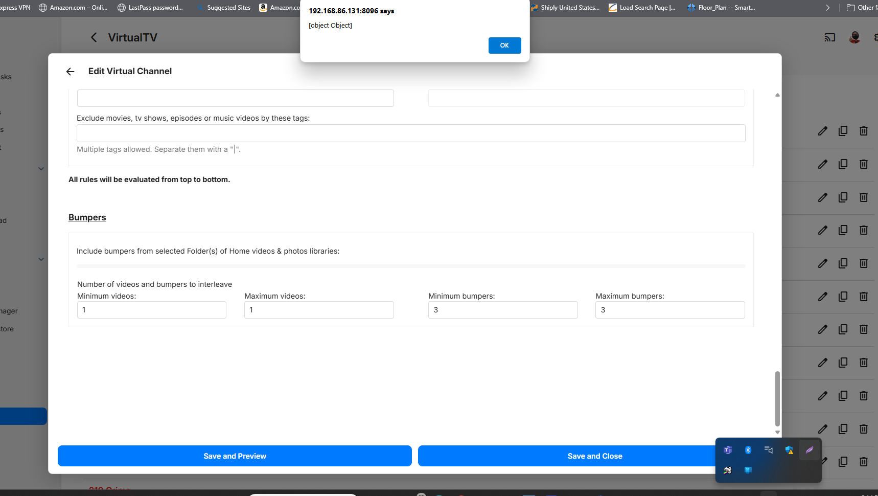Open Amazon.com – Onli... bookmark
The height and width of the screenshot is (496, 878).
(x=73, y=8)
